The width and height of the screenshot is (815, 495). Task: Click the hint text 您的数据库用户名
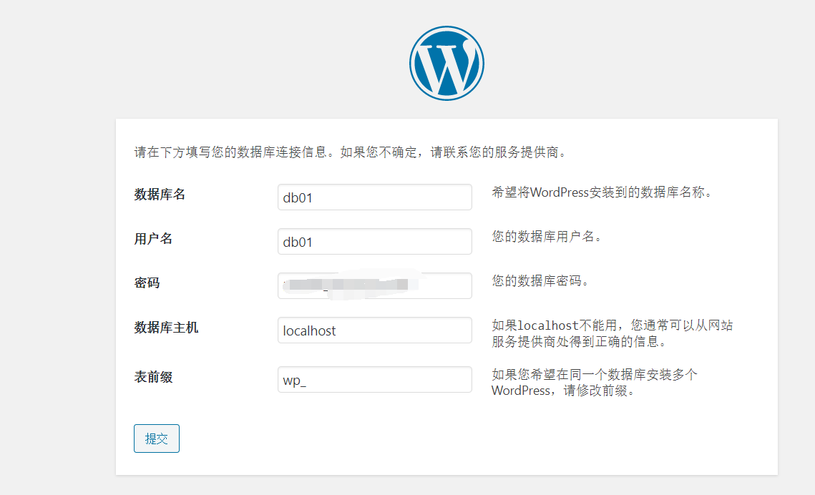point(546,237)
